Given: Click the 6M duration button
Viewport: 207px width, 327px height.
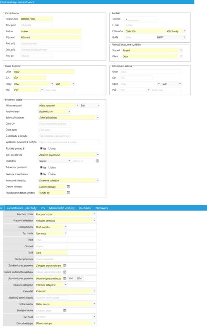Looking at the screenshot, I should pos(71,279).
